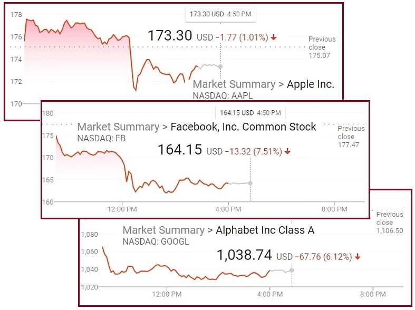Select the gray hover dot on Facebook chart
Image resolution: width=415 pixels, height=310 pixels.
click(250, 183)
